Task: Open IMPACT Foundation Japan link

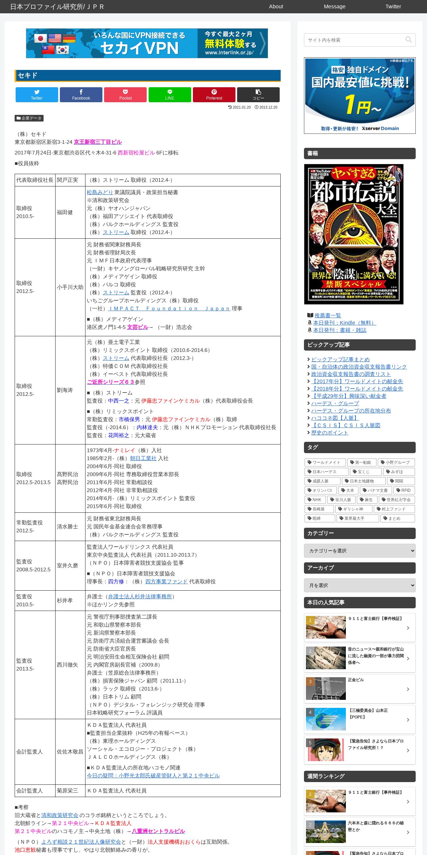Action: (169, 308)
